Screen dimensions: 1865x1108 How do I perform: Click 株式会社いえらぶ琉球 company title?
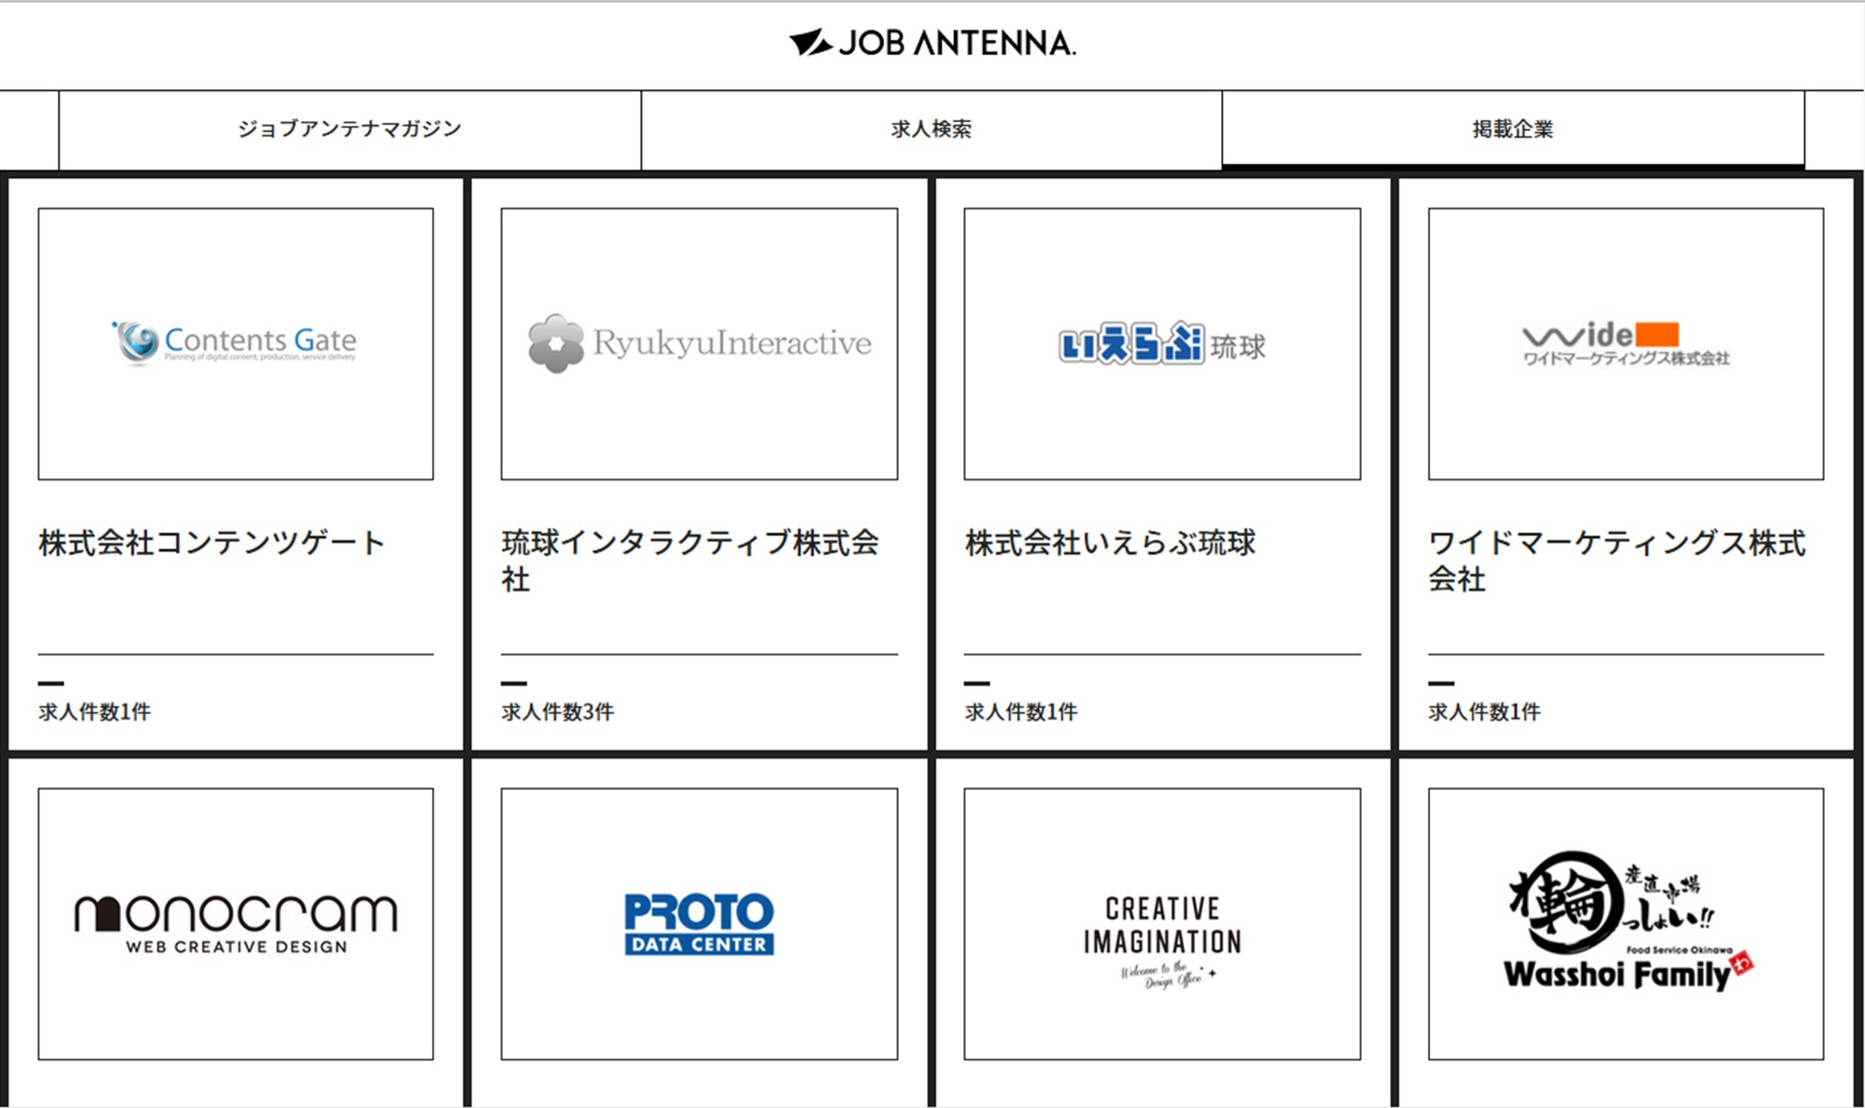tap(1109, 543)
